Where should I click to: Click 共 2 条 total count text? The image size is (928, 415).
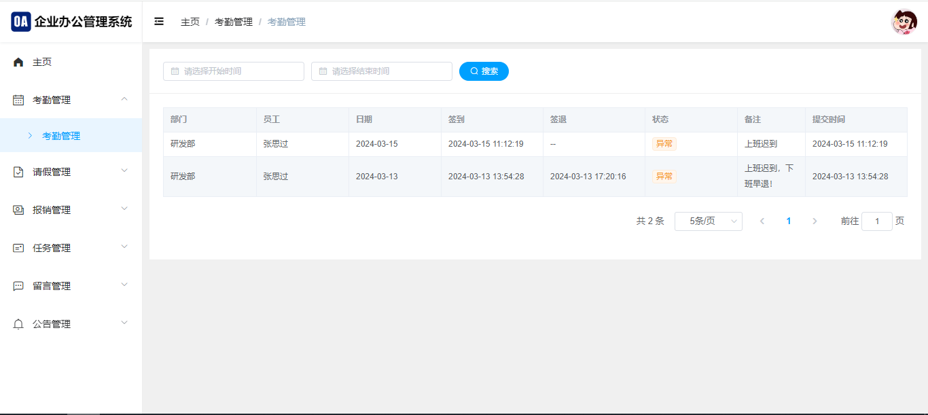pos(650,221)
